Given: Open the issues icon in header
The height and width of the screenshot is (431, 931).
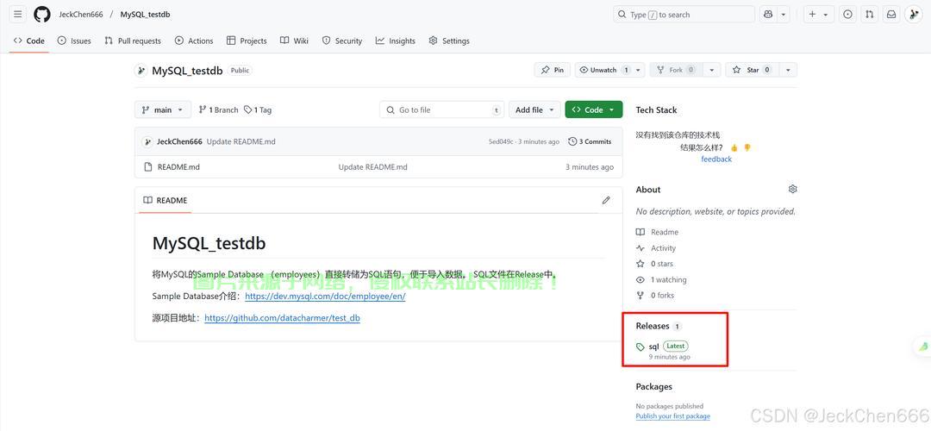Looking at the screenshot, I should point(848,15).
